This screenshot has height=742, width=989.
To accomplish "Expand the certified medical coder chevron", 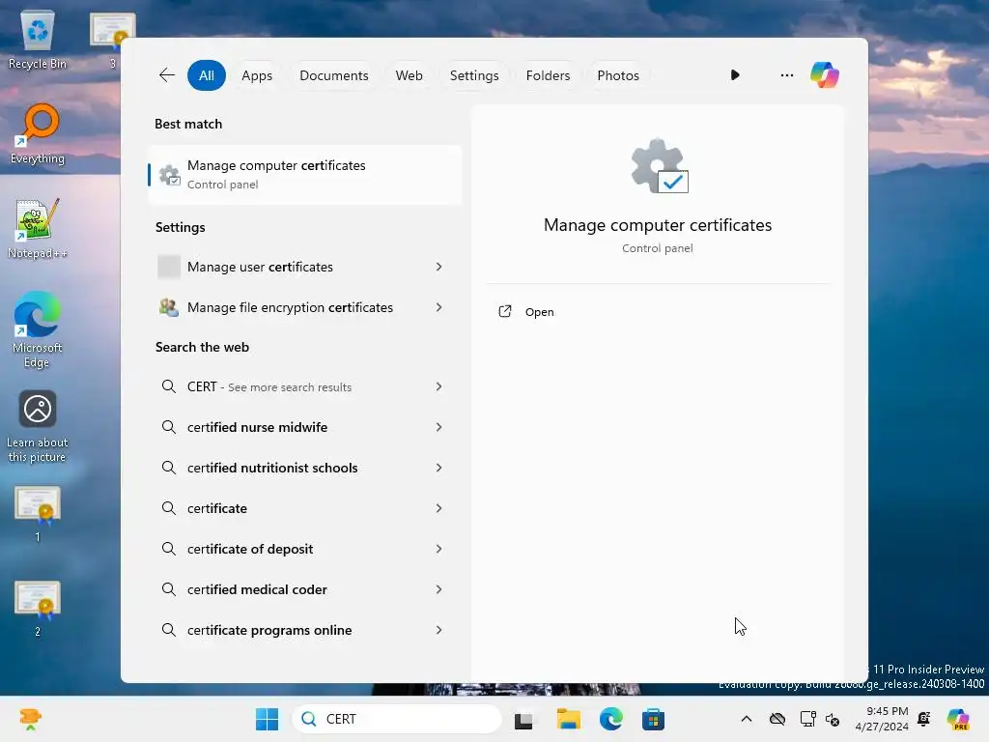I will click(x=439, y=589).
